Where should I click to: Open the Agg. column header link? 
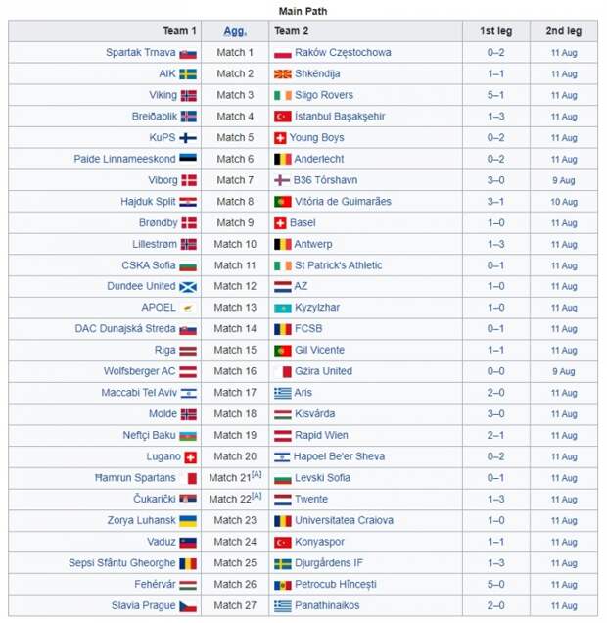tap(235, 31)
